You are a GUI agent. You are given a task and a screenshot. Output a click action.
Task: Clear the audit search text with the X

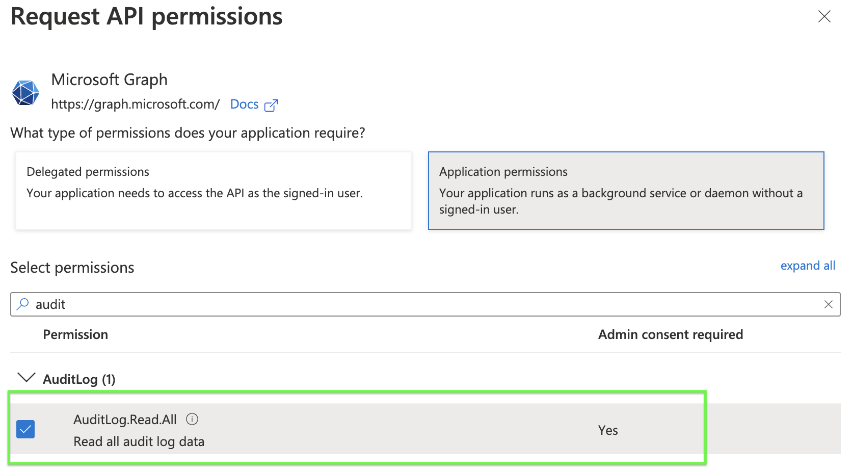[x=829, y=304]
